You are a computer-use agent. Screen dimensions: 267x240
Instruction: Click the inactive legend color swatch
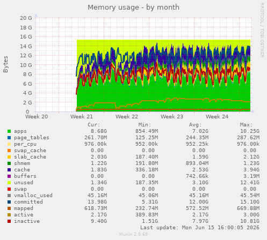pyautogui.click(x=9, y=221)
